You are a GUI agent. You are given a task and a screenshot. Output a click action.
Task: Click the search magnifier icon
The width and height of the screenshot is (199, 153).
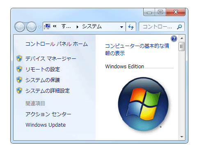coord(179,27)
